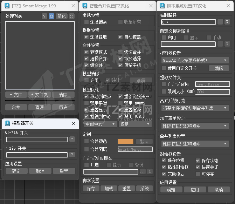Enable 快速合并 checkbox
Image resolution: width=235 pixels, height=204 pixels.
(x=120, y=52)
